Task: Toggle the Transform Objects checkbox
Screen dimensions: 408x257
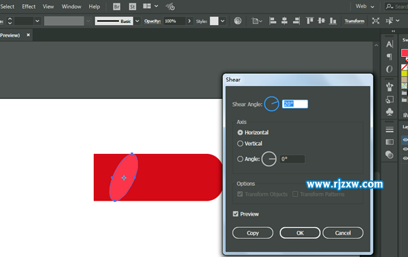Action: click(240, 194)
